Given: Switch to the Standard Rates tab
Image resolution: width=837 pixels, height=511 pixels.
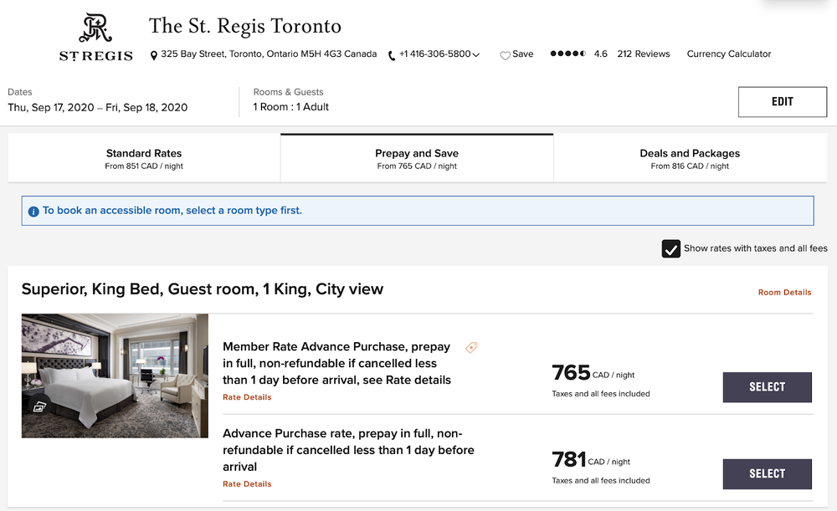Looking at the screenshot, I should tap(144, 159).
